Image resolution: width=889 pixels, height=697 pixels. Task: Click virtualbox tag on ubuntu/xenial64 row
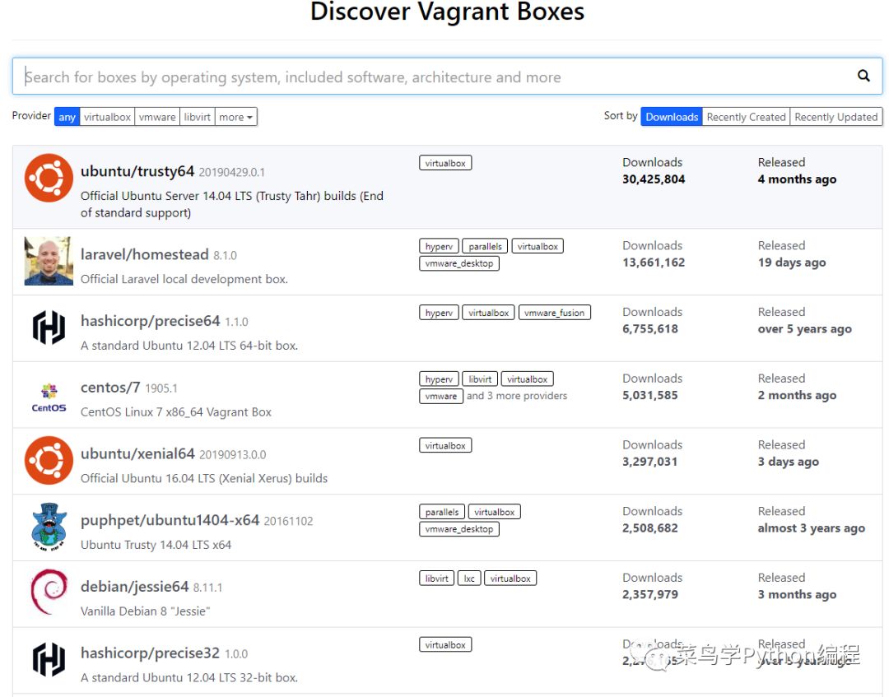coord(445,446)
